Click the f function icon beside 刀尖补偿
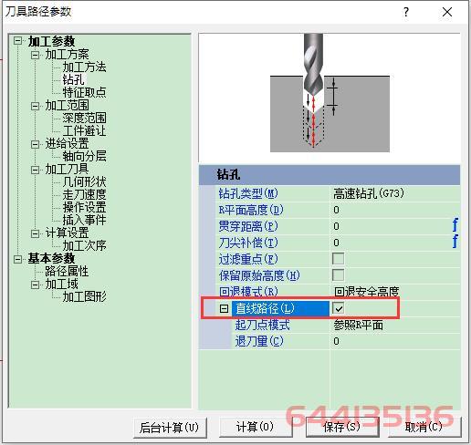The image size is (471, 445). point(455,242)
